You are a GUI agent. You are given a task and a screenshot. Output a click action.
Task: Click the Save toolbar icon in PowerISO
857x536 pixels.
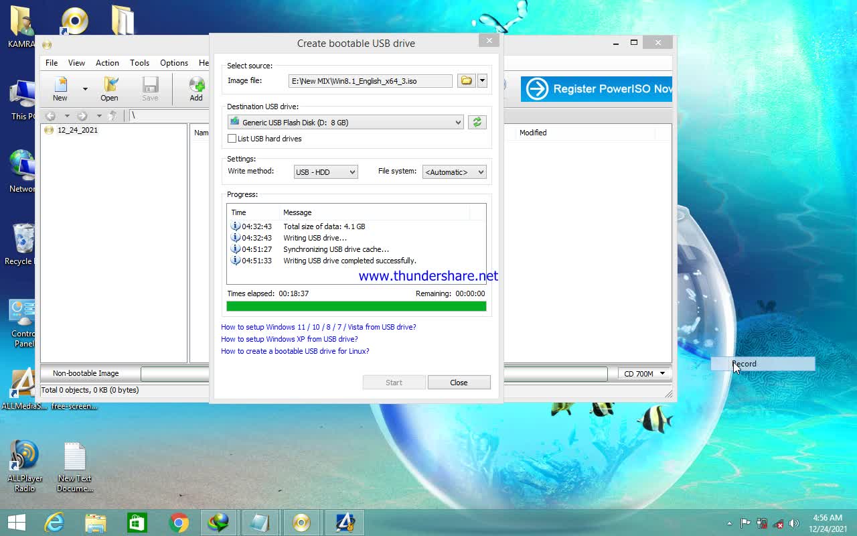tap(150, 89)
